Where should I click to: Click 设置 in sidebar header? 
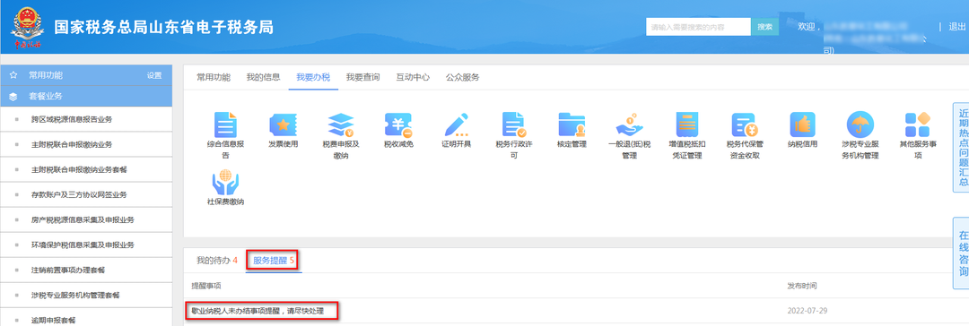point(154,75)
